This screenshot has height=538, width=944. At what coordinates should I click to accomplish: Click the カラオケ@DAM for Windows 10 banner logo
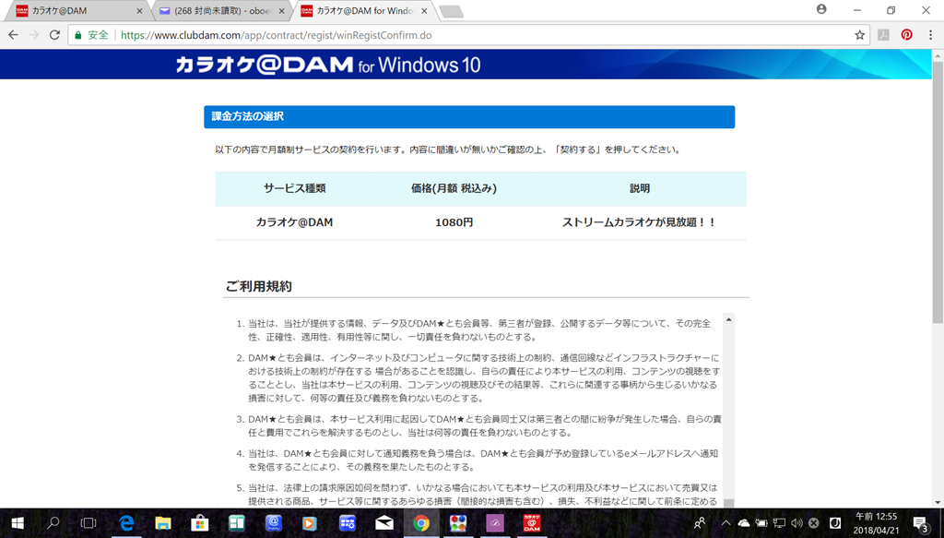(328, 65)
